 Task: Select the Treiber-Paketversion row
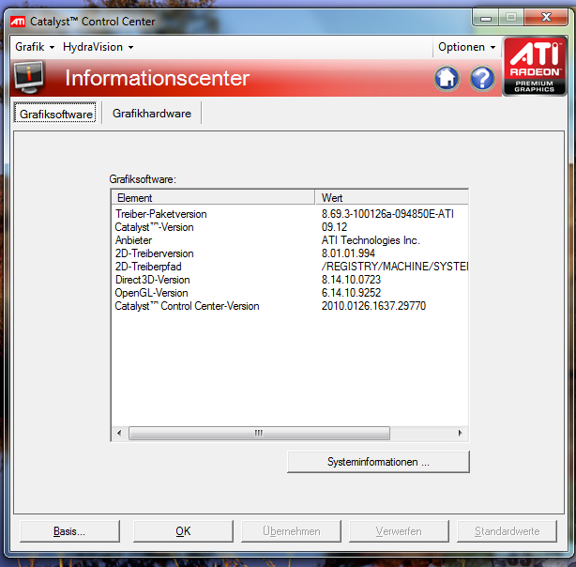point(290,214)
